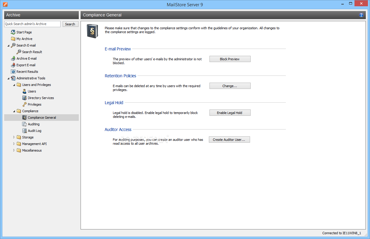
Task: Open help via blue question mark icon
Action: point(361,15)
